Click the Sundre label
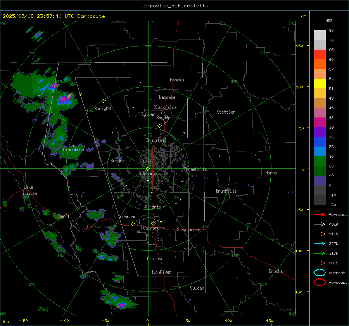The width and height of the screenshot is (349, 326). click(x=117, y=160)
